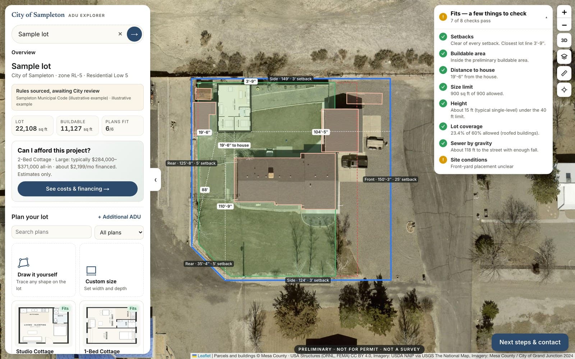Add an Additional ADU
The image size is (575, 359).
119,217
